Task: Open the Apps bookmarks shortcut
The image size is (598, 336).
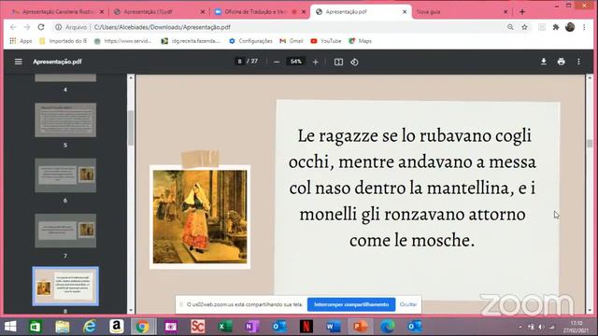Action: click(x=21, y=41)
